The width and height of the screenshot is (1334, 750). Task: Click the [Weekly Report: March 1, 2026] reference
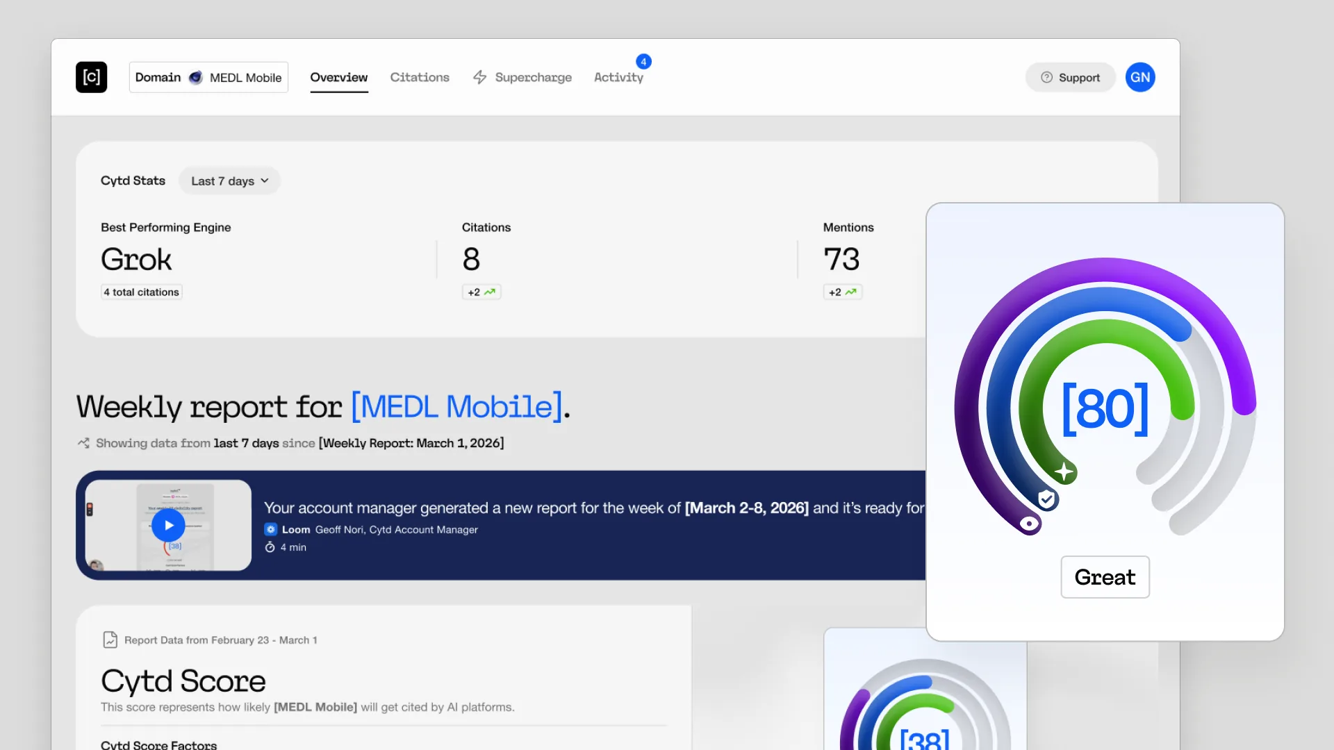coord(411,443)
